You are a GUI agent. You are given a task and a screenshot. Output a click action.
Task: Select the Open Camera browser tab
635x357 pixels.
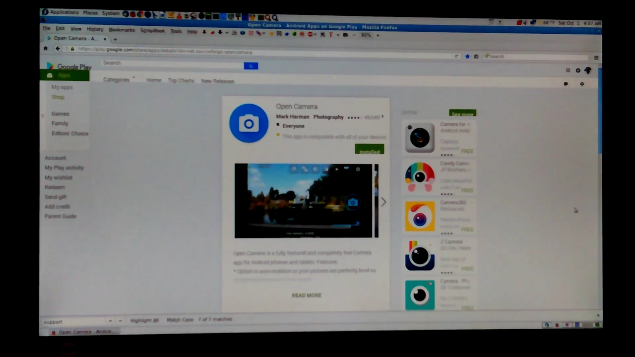tap(75, 38)
